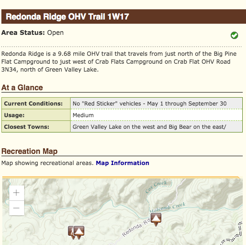The width and height of the screenshot is (246, 245).
Task: Click the Redonda Ridge OHV Trail 1W17 banner
Action: 123,16
